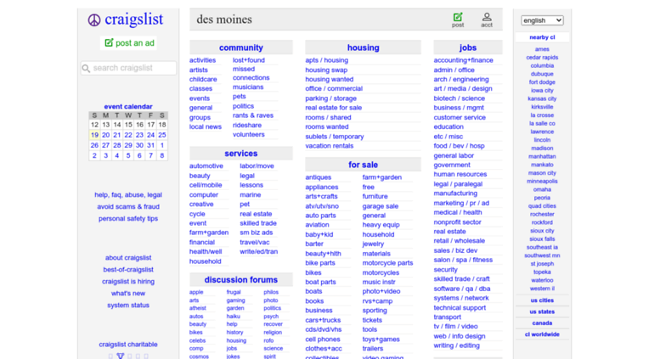Expand the us cities list

click(x=542, y=300)
